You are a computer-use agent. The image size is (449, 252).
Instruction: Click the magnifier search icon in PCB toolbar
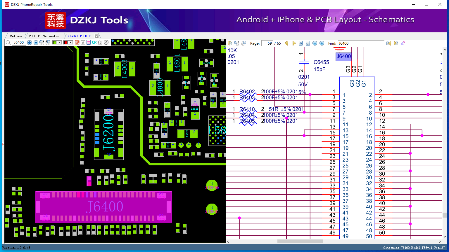[x=8, y=43]
